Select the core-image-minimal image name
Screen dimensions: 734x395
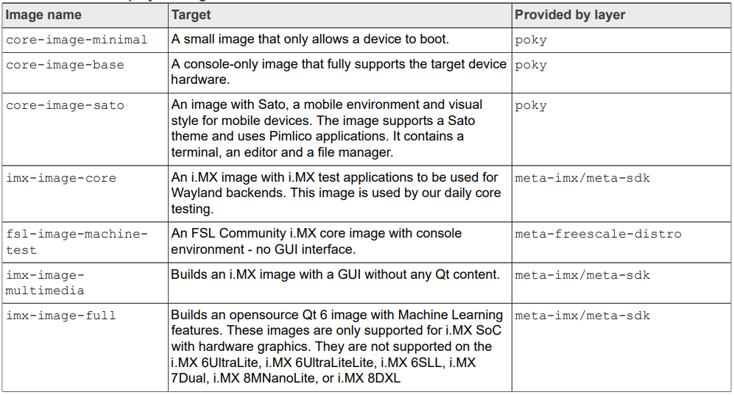77,40
